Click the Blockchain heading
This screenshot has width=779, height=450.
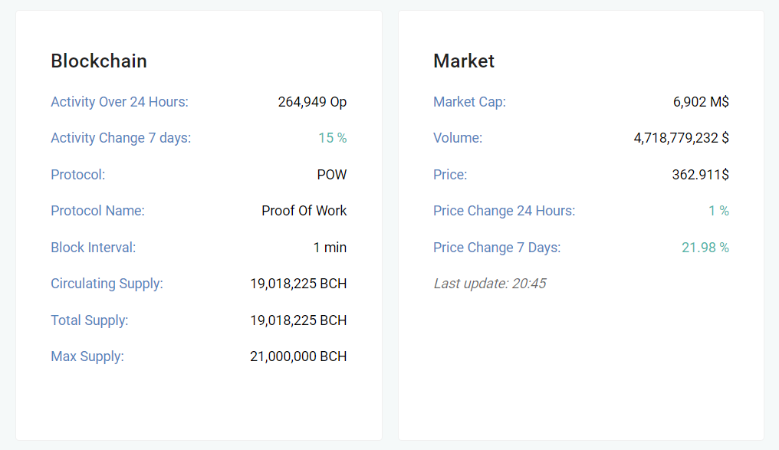pyautogui.click(x=99, y=61)
